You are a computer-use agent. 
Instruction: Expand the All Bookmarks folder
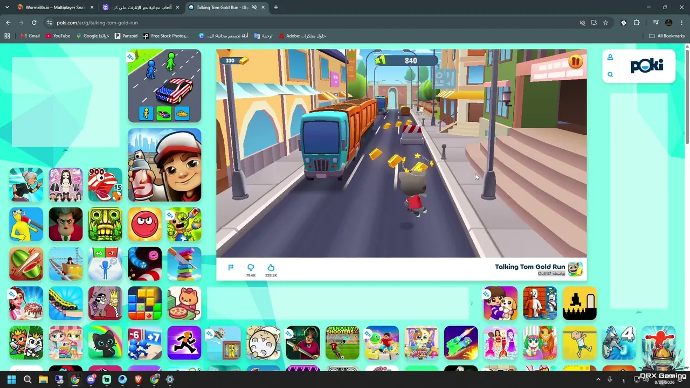tap(667, 36)
